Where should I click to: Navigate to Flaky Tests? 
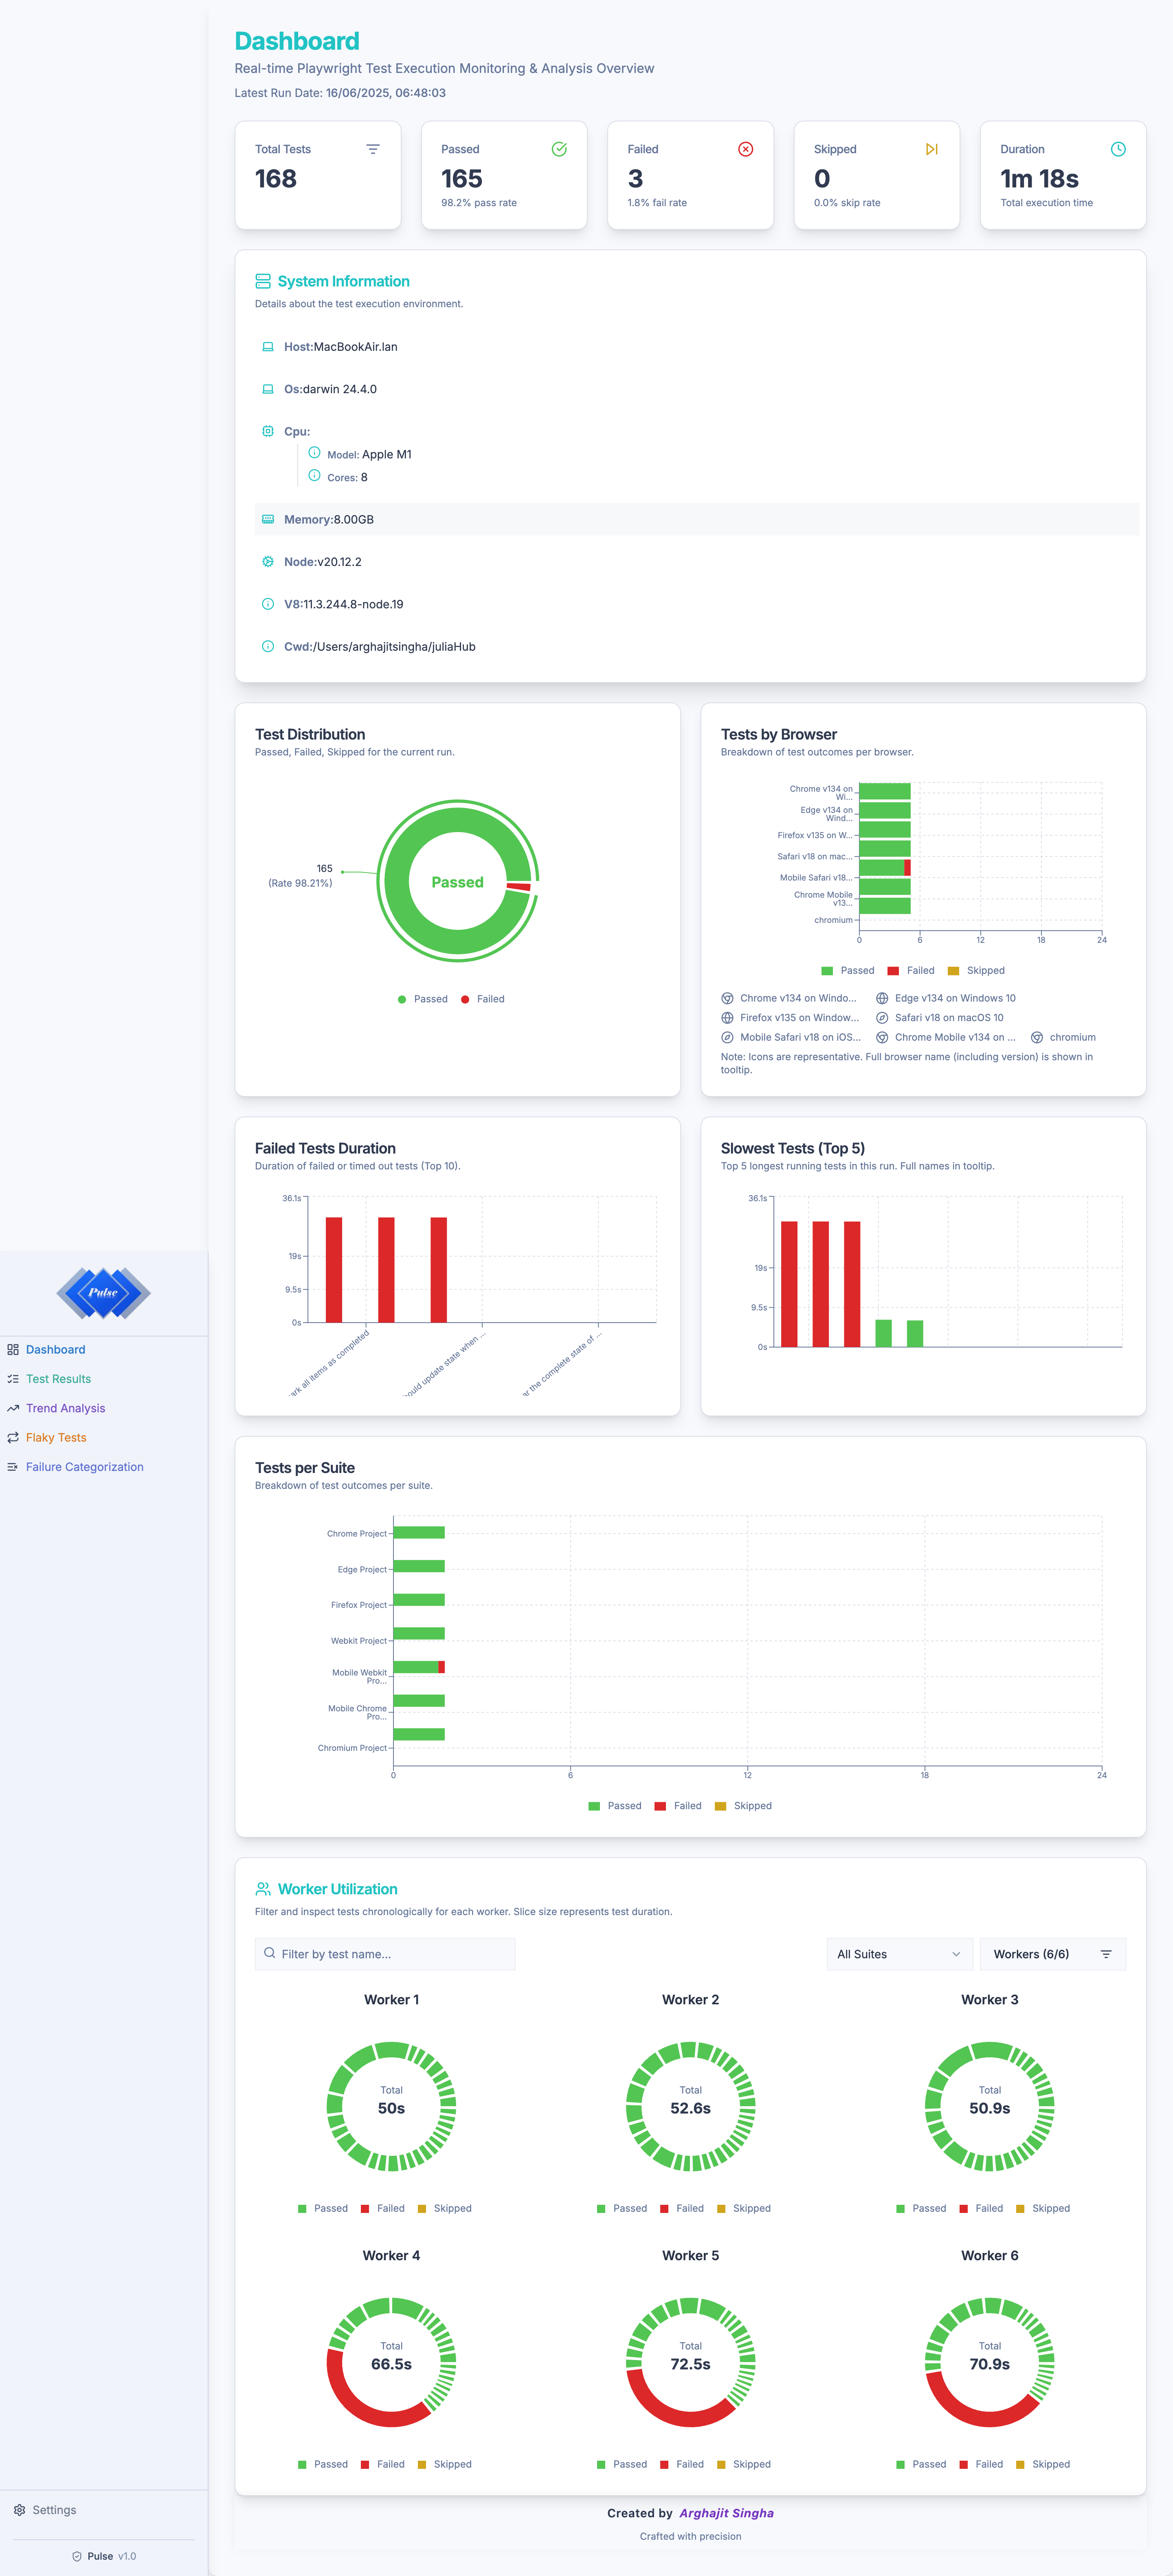click(x=56, y=1437)
